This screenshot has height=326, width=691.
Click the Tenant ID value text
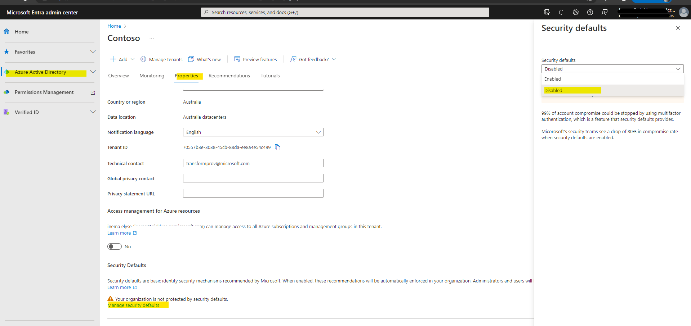(227, 147)
